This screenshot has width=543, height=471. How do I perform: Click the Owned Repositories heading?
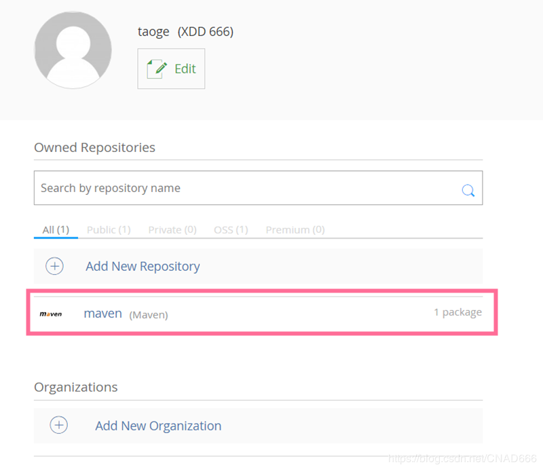(x=94, y=147)
